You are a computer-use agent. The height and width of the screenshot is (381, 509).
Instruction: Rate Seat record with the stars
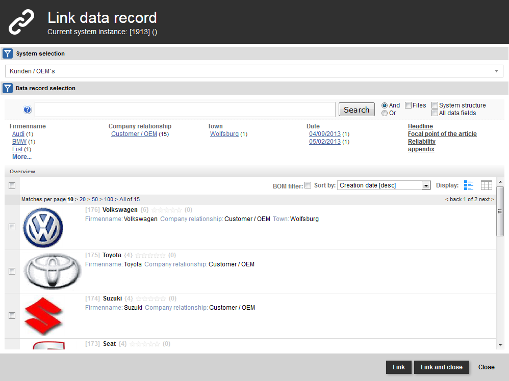145,344
